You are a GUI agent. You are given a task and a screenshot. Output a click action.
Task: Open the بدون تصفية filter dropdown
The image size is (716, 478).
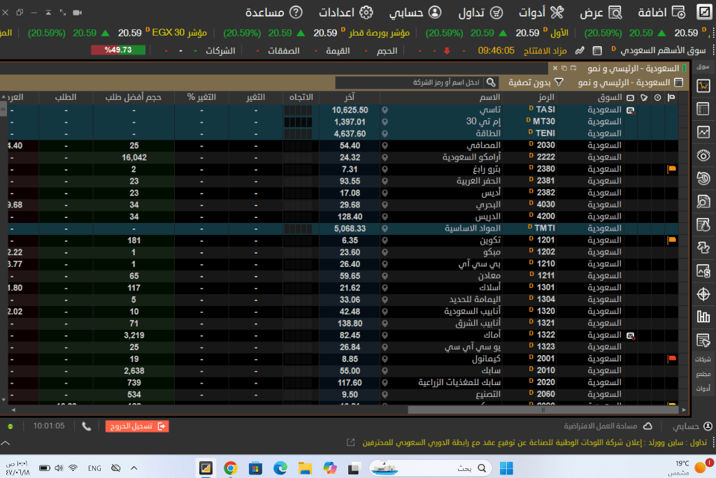(535, 82)
